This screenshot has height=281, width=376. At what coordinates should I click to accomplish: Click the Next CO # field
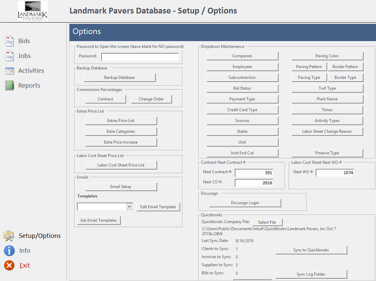(x=254, y=183)
